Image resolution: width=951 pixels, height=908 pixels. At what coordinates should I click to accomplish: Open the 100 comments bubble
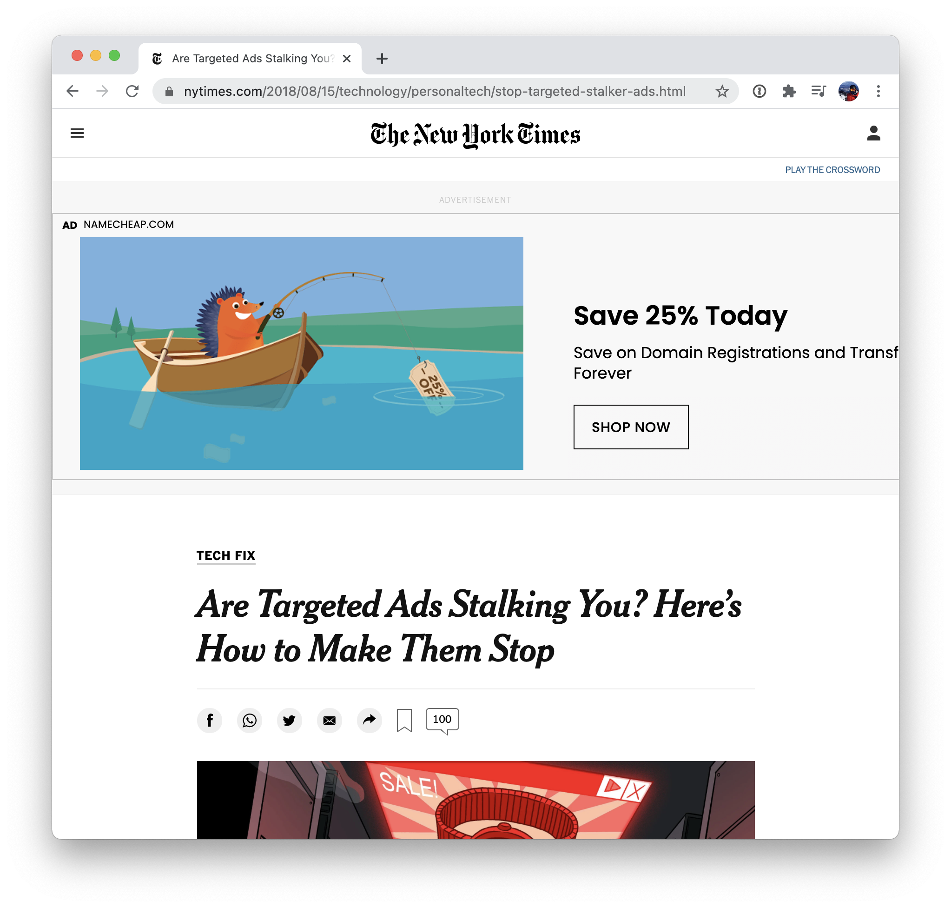pyautogui.click(x=442, y=721)
